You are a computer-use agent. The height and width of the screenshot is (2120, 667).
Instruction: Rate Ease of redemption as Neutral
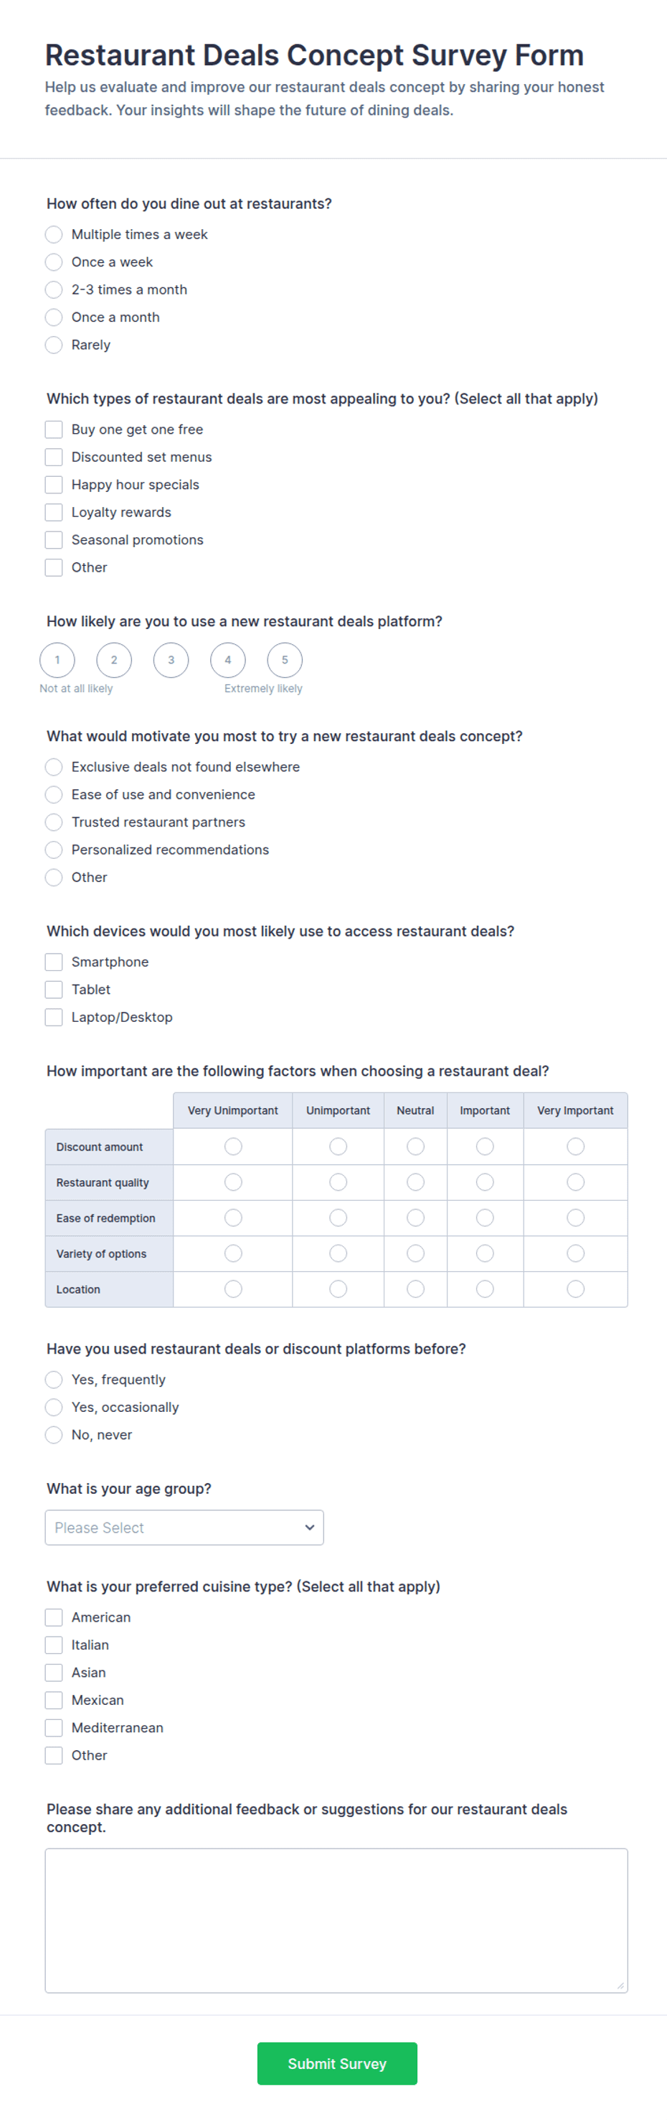(416, 1217)
